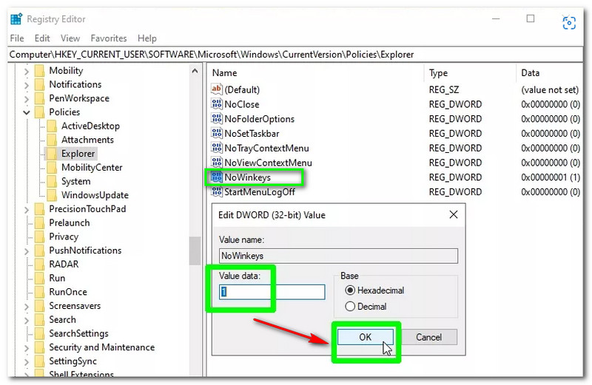Select the Decimal base option

(350, 306)
